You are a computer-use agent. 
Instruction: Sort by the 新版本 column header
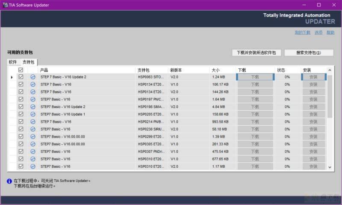pyautogui.click(x=189, y=70)
